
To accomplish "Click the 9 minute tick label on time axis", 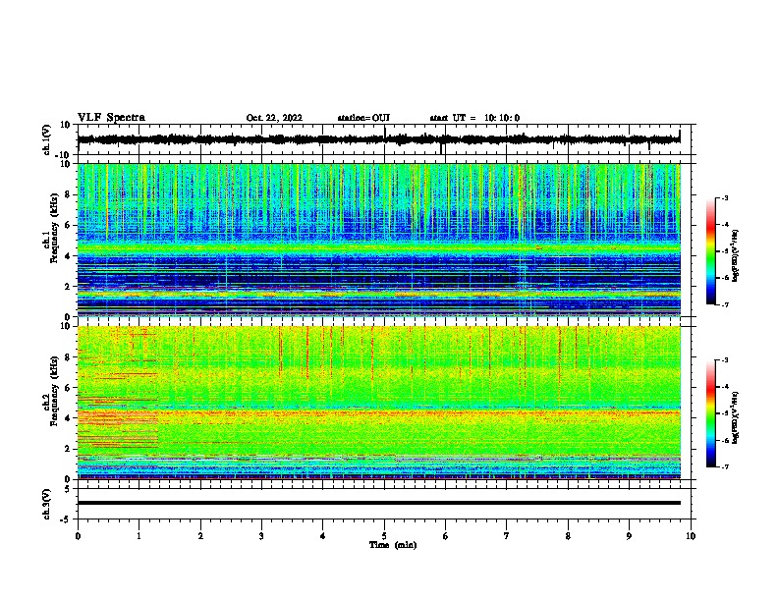I will click(x=629, y=536).
